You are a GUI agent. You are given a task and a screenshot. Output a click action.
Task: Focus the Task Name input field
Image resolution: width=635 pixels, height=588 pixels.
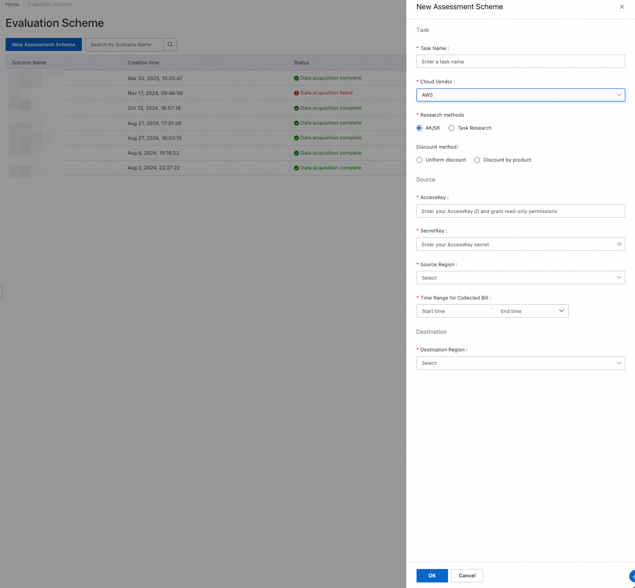520,62
